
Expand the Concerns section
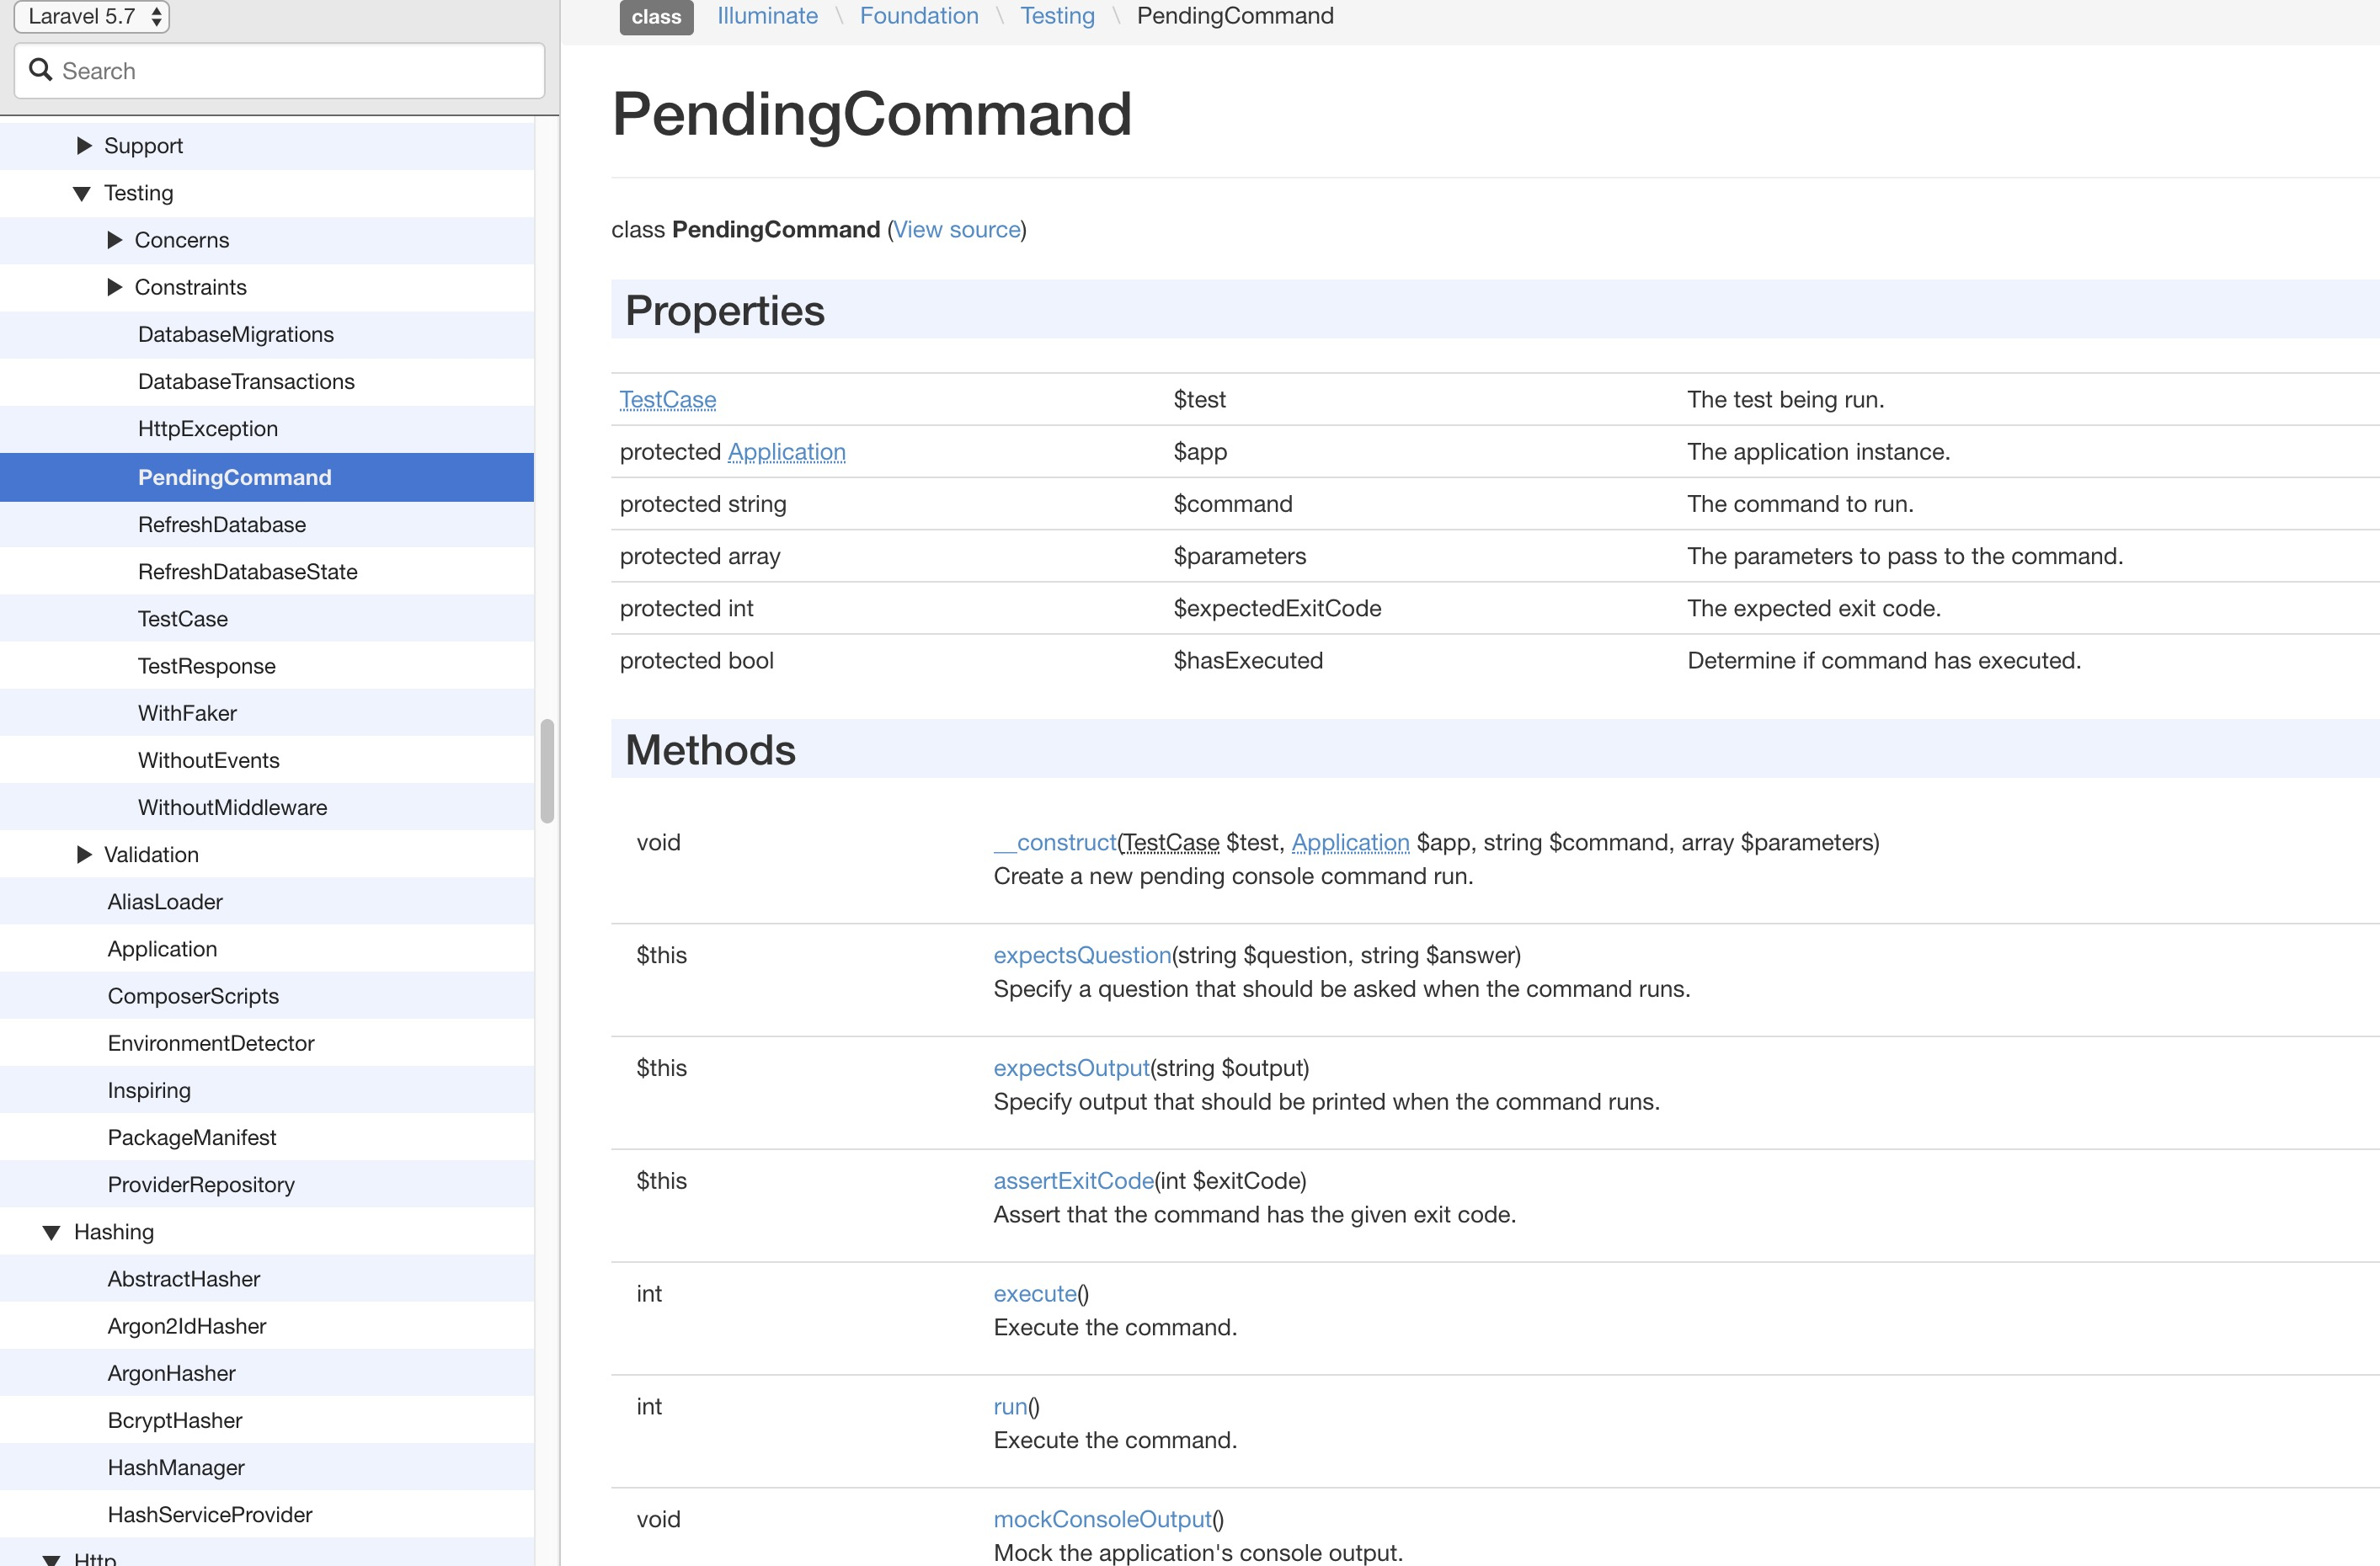113,239
